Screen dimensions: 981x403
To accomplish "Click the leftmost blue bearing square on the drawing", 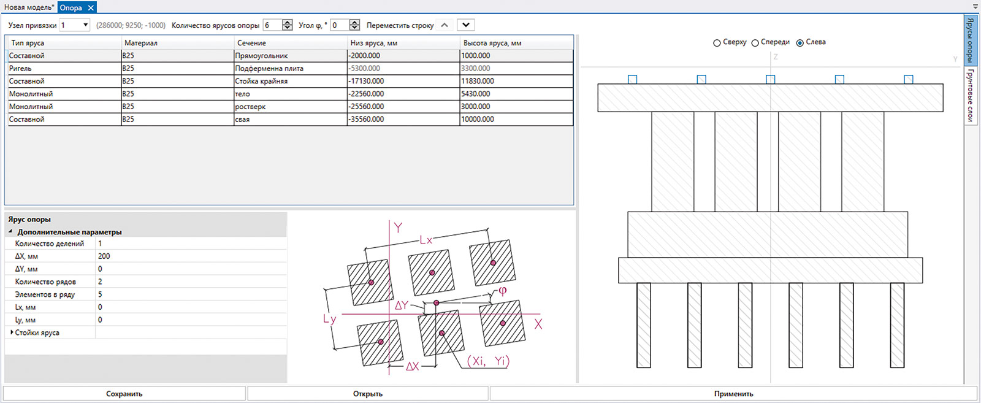I will pyautogui.click(x=633, y=79).
